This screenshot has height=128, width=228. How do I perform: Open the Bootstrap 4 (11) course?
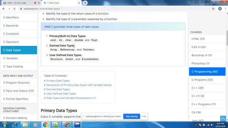(207, 55)
